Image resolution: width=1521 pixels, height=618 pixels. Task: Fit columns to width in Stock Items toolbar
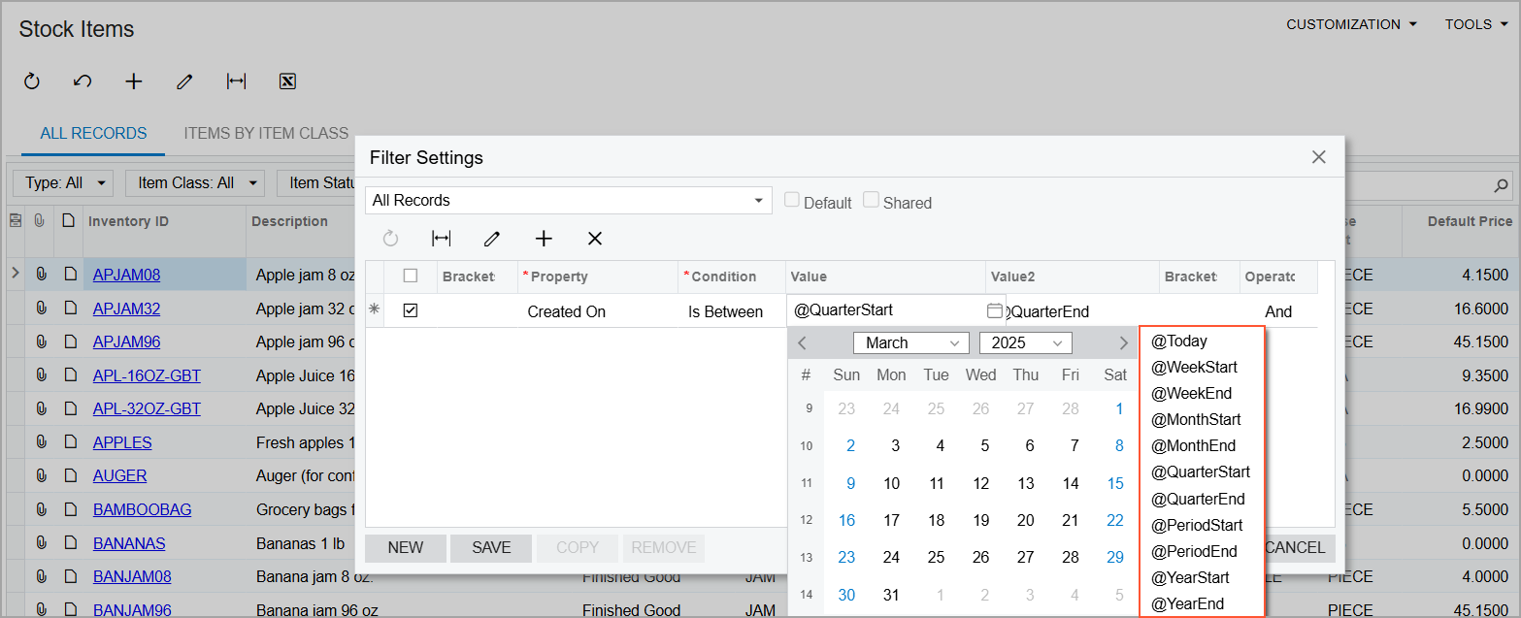coord(236,81)
